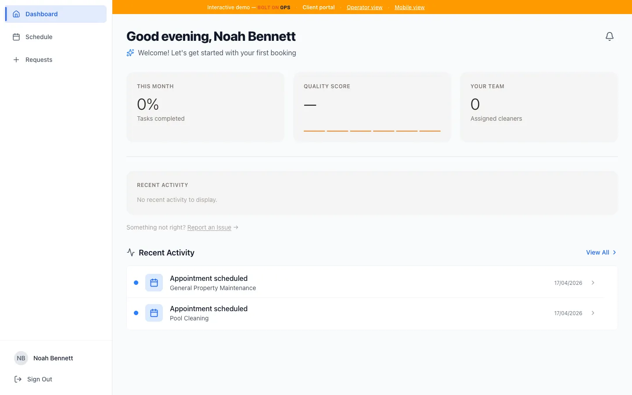Viewport: 632px width, 395px height.
Task: Click the calendar icon on the Pool Cleaning row
Action: [154, 313]
